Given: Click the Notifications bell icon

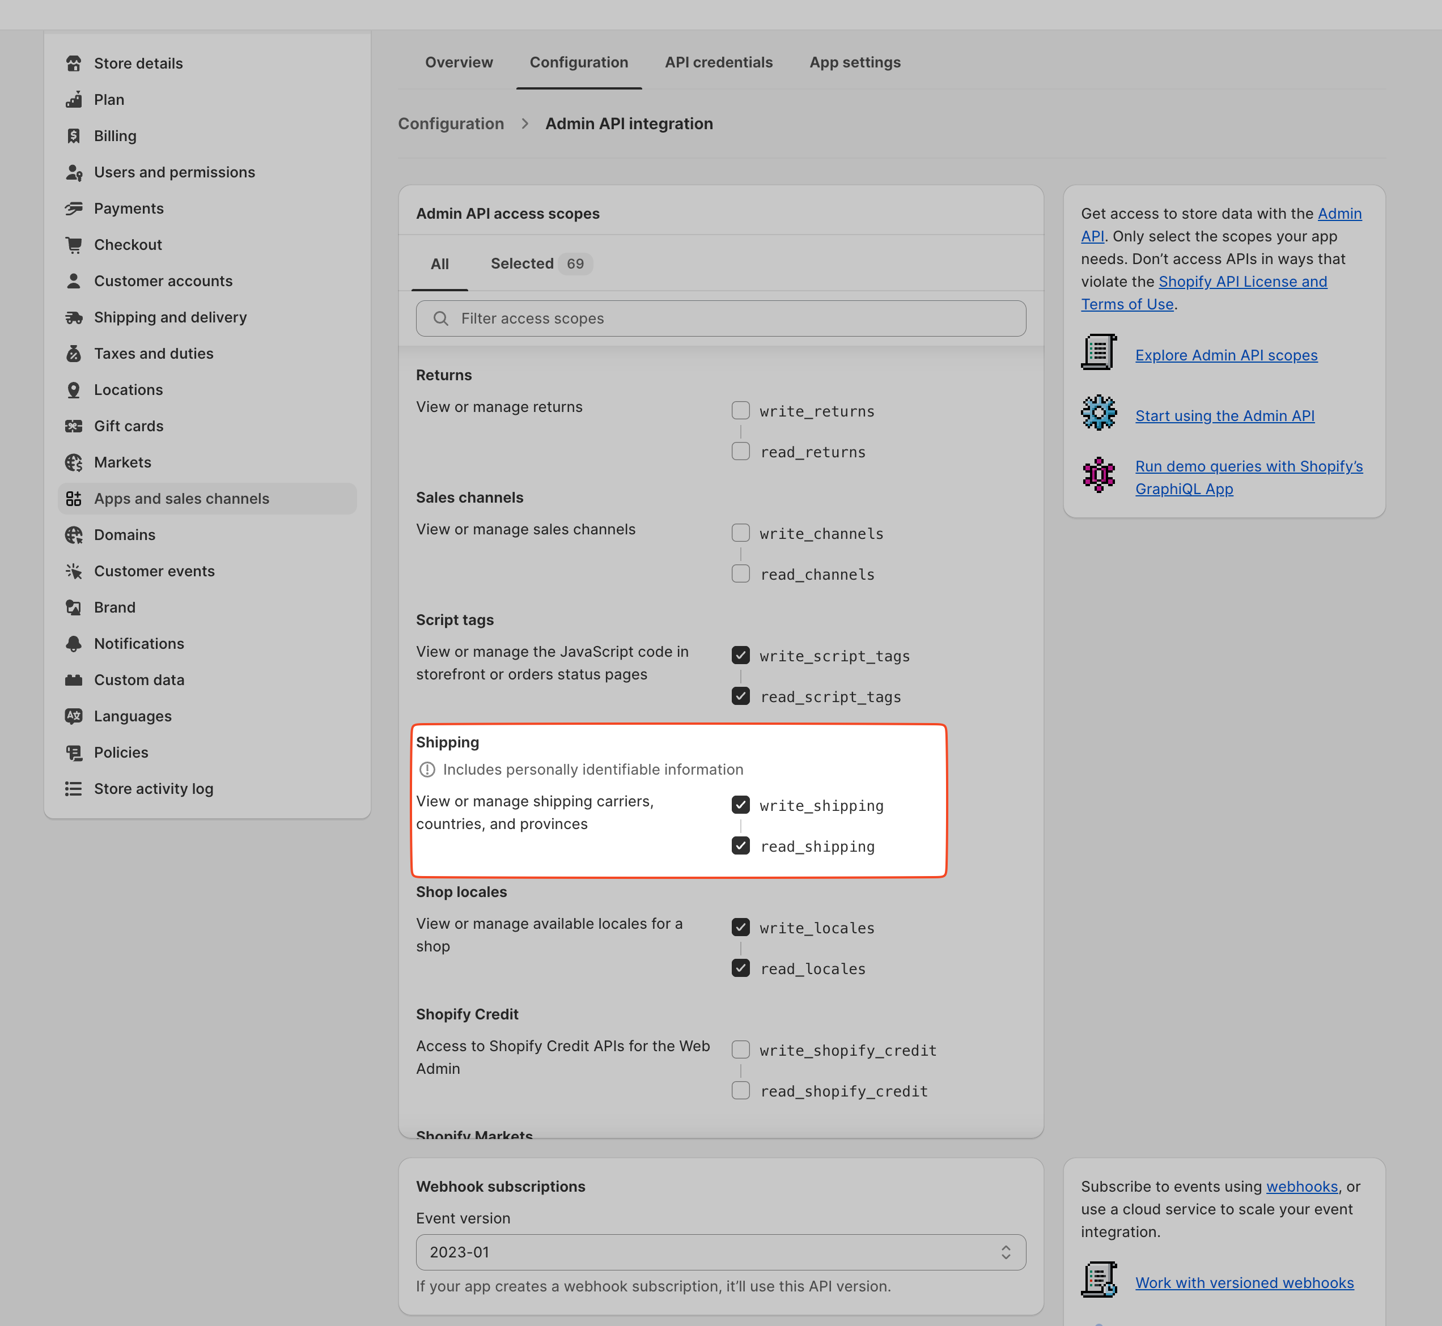Looking at the screenshot, I should coord(73,644).
